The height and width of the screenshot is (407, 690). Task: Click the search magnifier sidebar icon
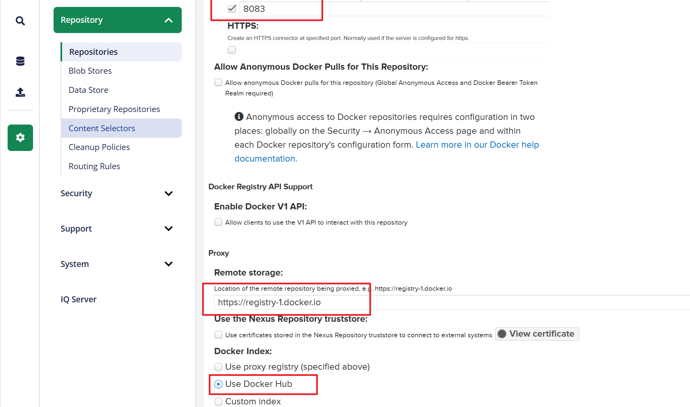[20, 21]
